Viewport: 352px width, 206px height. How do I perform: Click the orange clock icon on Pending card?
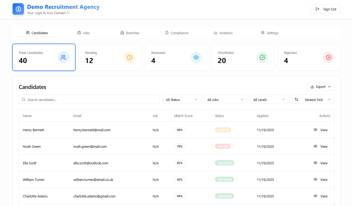click(x=129, y=57)
